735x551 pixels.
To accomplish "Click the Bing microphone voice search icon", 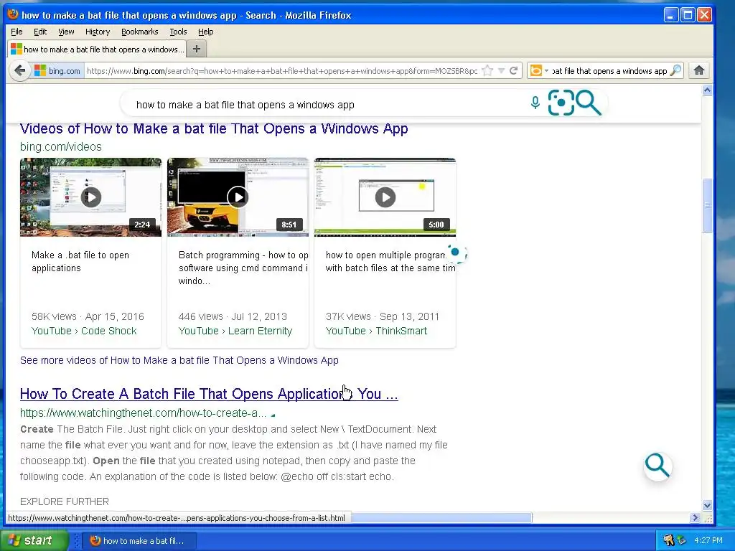I will 535,102.
